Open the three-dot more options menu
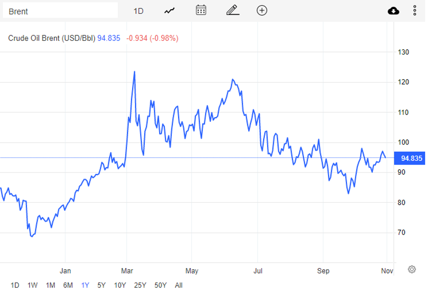Screen dimensions: 426x294 415,10
